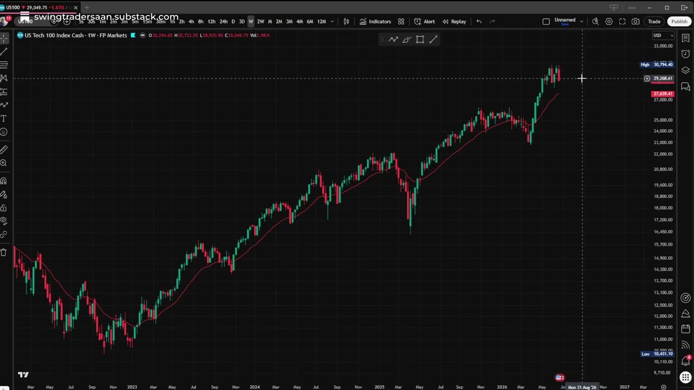Click the crosshair price plus button on axis
Screen dimensions: 694x390
coord(647,79)
